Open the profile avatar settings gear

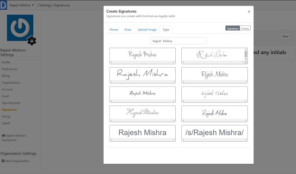32,41
